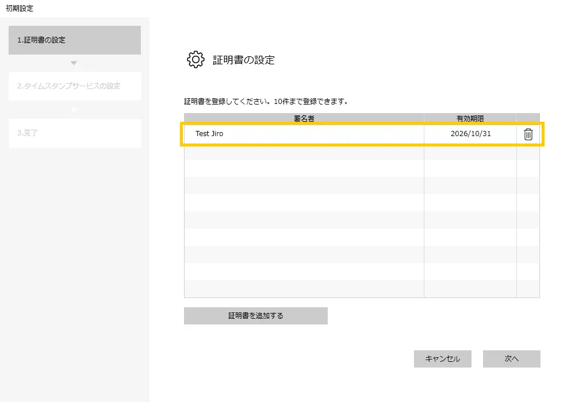Viewport: 575px width, 402px height.
Task: Select the last empty row in the certificate table
Action: (304, 289)
